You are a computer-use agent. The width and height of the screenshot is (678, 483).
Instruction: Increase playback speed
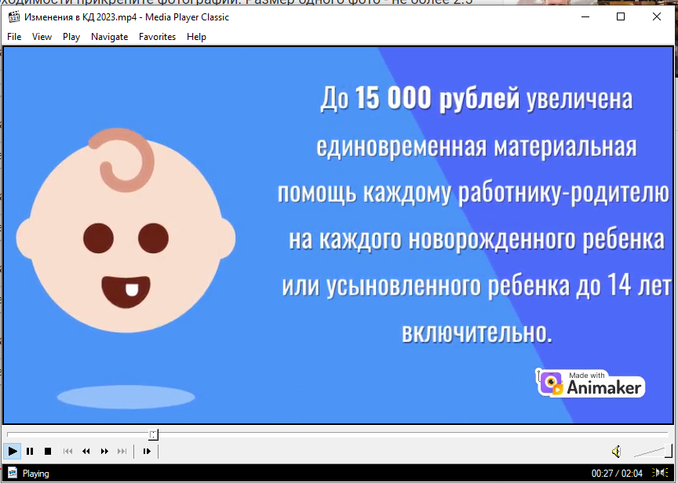click(x=103, y=451)
